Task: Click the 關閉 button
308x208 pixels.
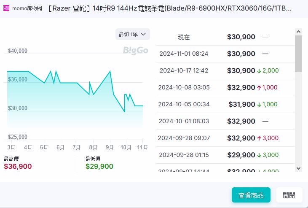Action: coord(289,195)
